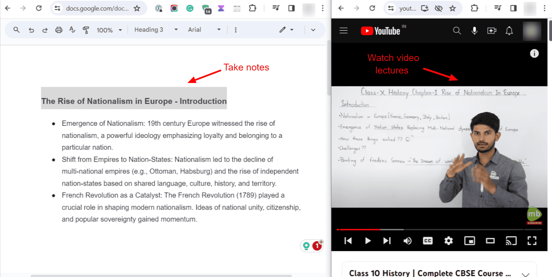Image resolution: width=552 pixels, height=277 pixels.
Task: Undo the last edit in Docs
Action: [31, 30]
